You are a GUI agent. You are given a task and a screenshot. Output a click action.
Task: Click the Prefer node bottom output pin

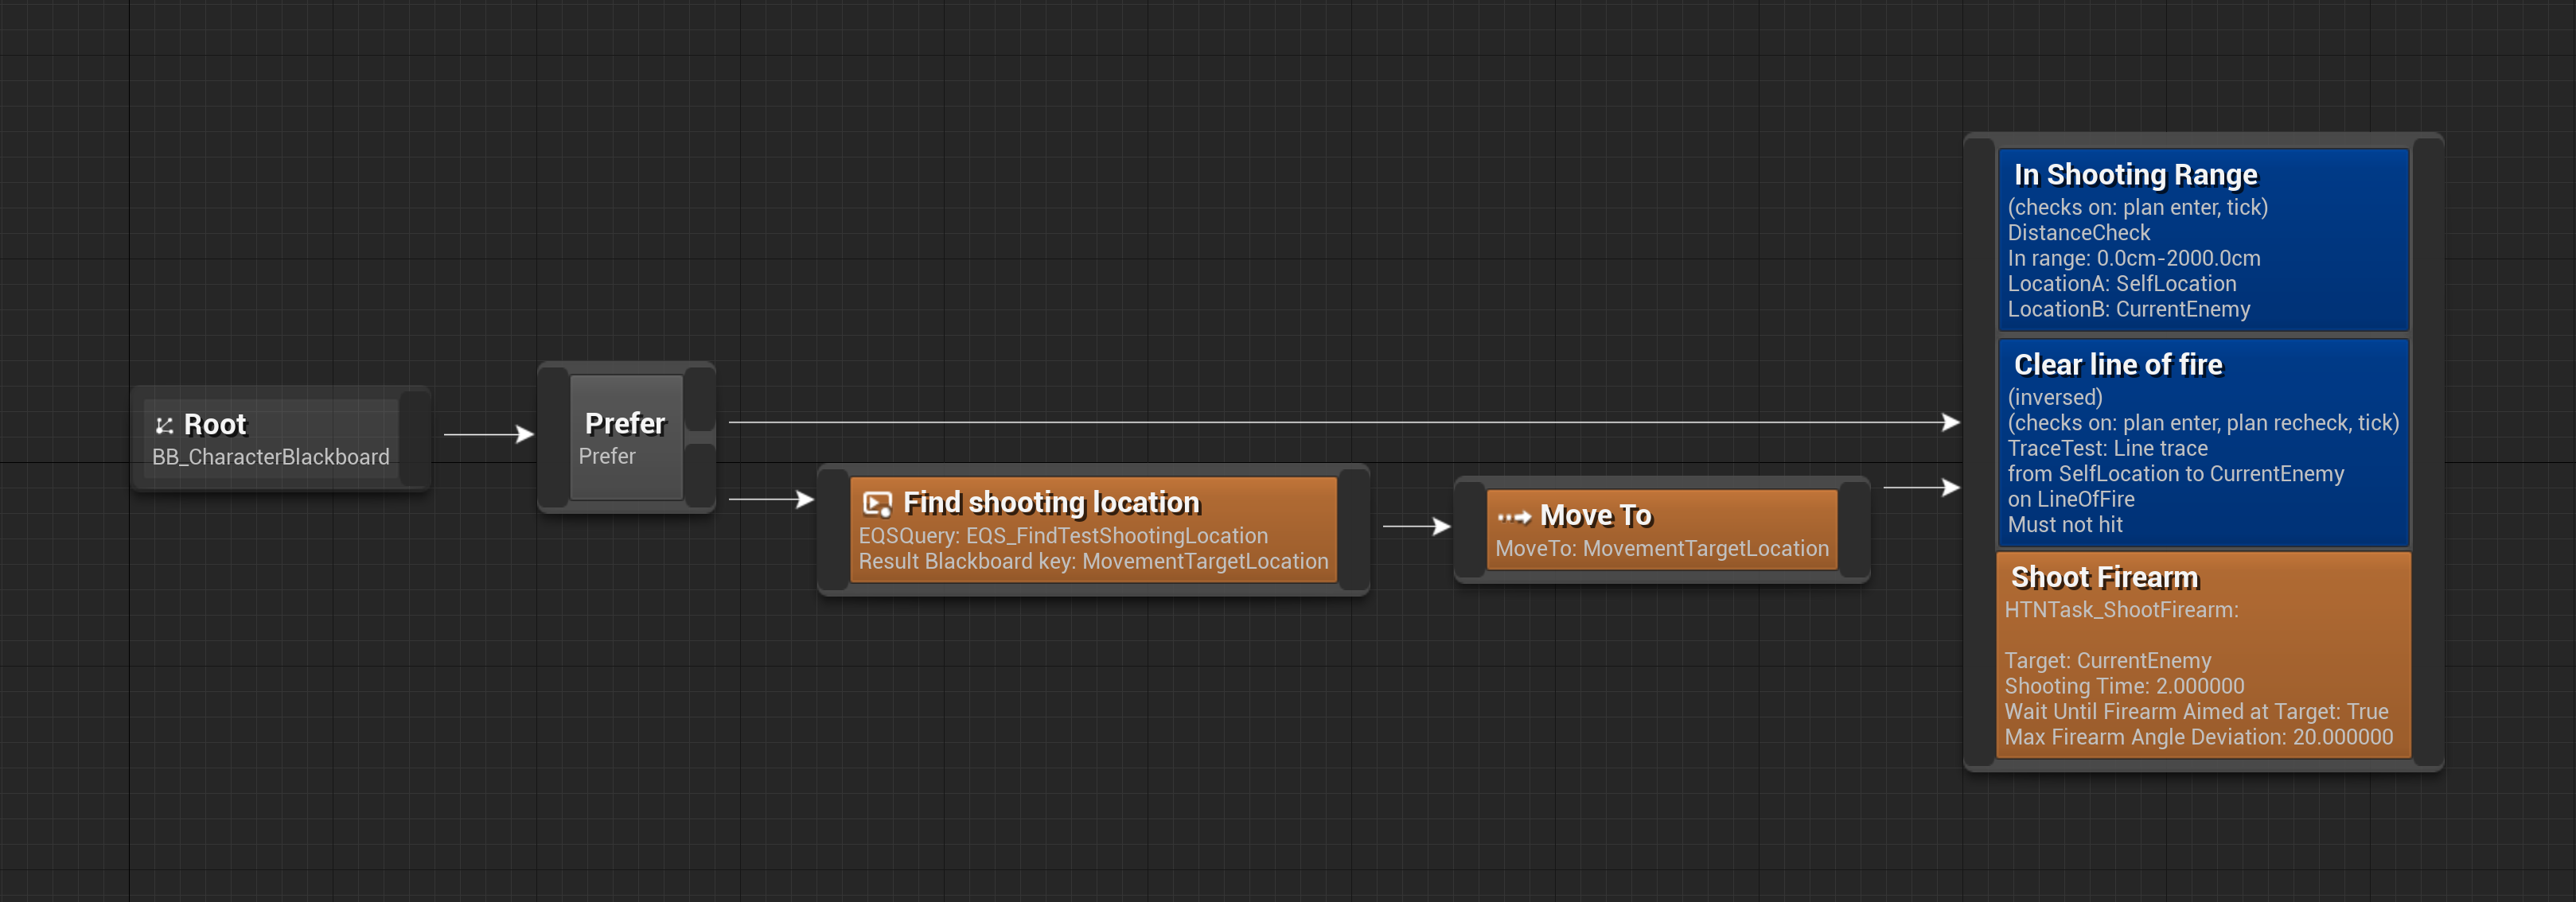click(700, 475)
